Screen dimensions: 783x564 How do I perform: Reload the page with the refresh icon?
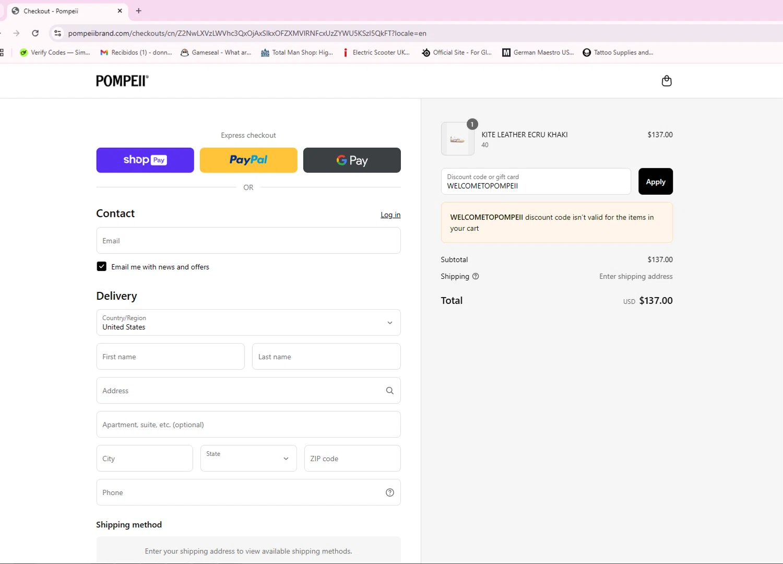pyautogui.click(x=35, y=33)
